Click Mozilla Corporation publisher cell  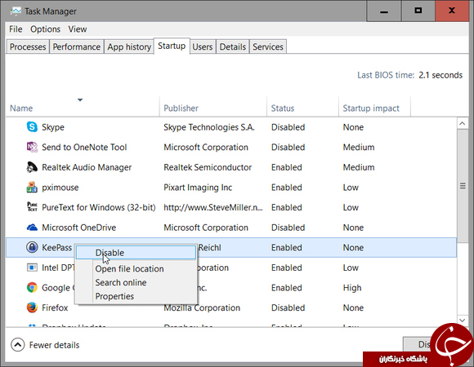(202, 307)
